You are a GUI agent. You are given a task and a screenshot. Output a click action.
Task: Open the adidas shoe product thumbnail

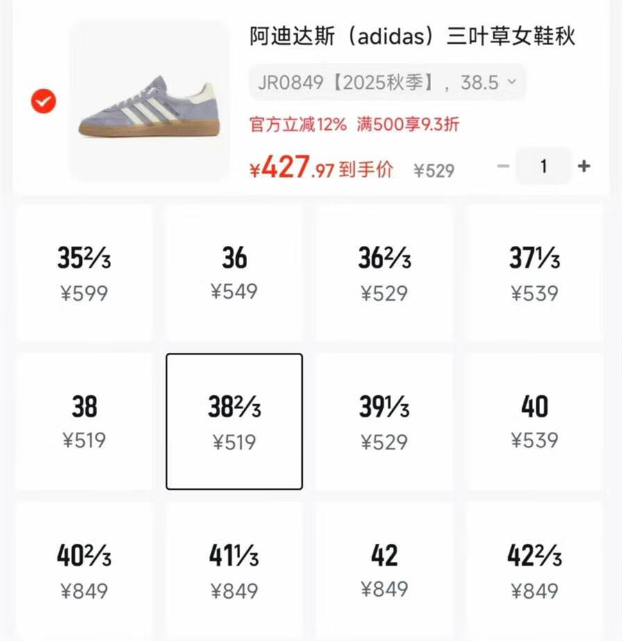click(x=149, y=101)
